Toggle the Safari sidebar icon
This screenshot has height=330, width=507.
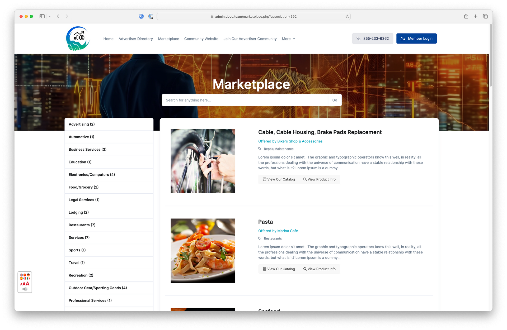point(42,16)
